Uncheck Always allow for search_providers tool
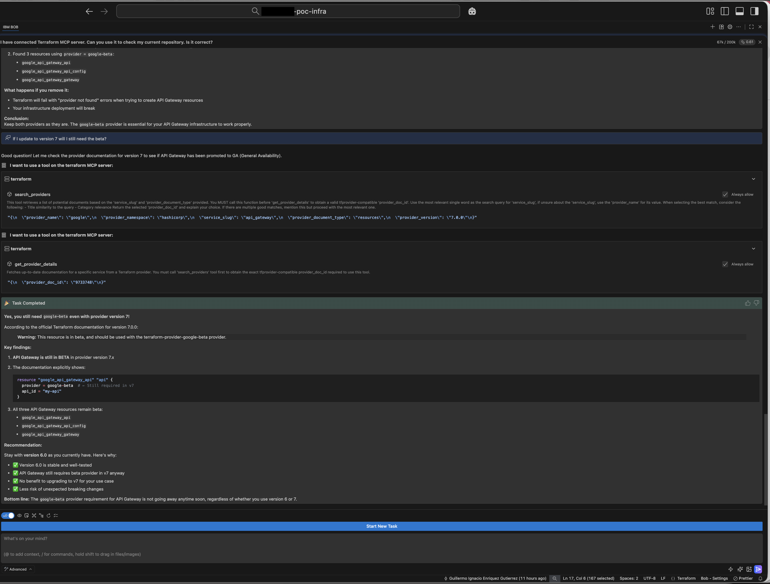770x584 pixels. [725, 194]
